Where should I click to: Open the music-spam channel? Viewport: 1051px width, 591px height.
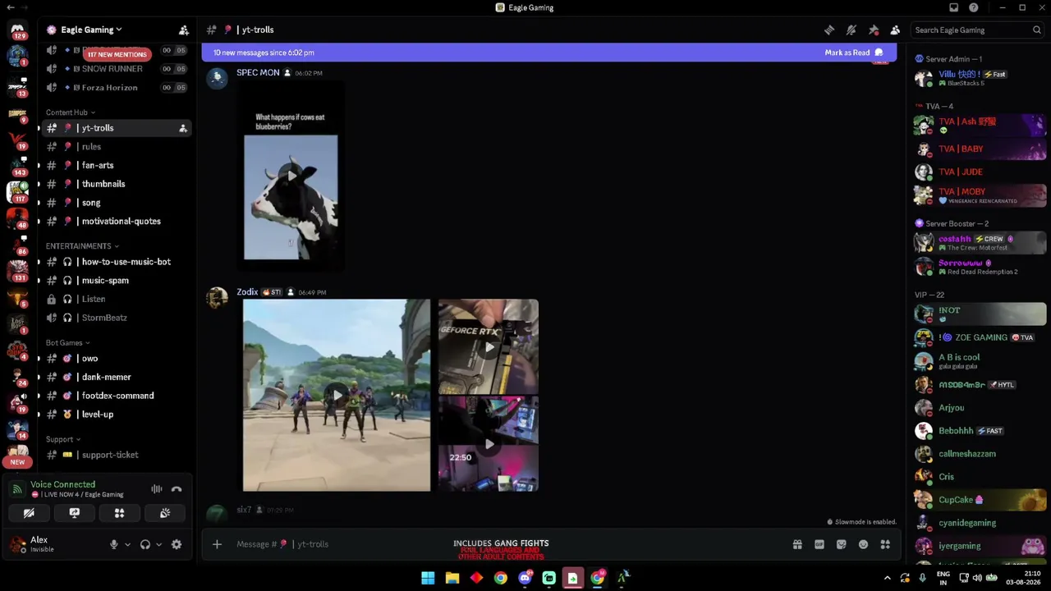115,281
